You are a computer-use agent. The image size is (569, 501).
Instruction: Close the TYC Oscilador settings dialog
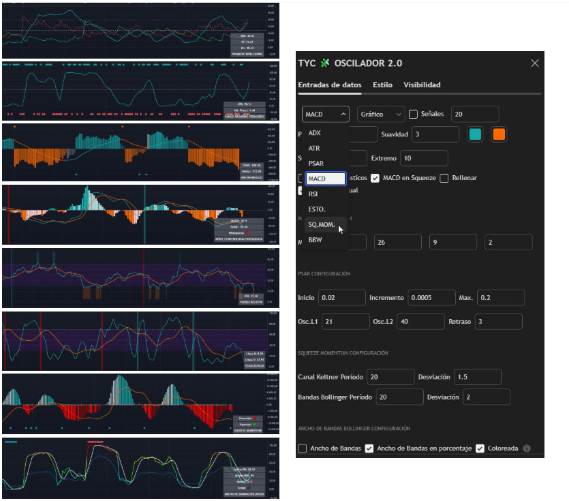(534, 63)
